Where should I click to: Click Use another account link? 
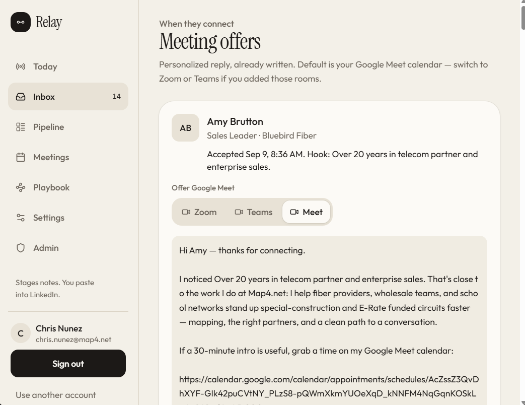coord(55,395)
